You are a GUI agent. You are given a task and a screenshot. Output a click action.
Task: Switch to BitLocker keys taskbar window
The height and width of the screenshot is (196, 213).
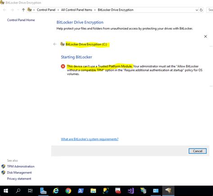pos(168,191)
